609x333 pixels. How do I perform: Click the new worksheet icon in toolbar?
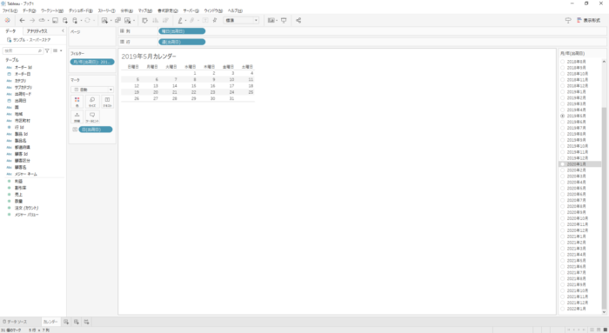(x=104, y=21)
